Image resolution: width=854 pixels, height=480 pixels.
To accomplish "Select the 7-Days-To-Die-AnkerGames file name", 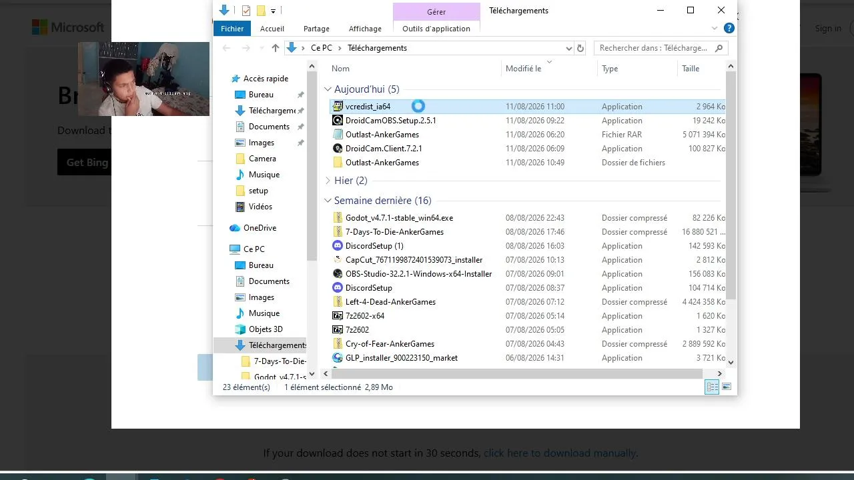I will pos(394,232).
